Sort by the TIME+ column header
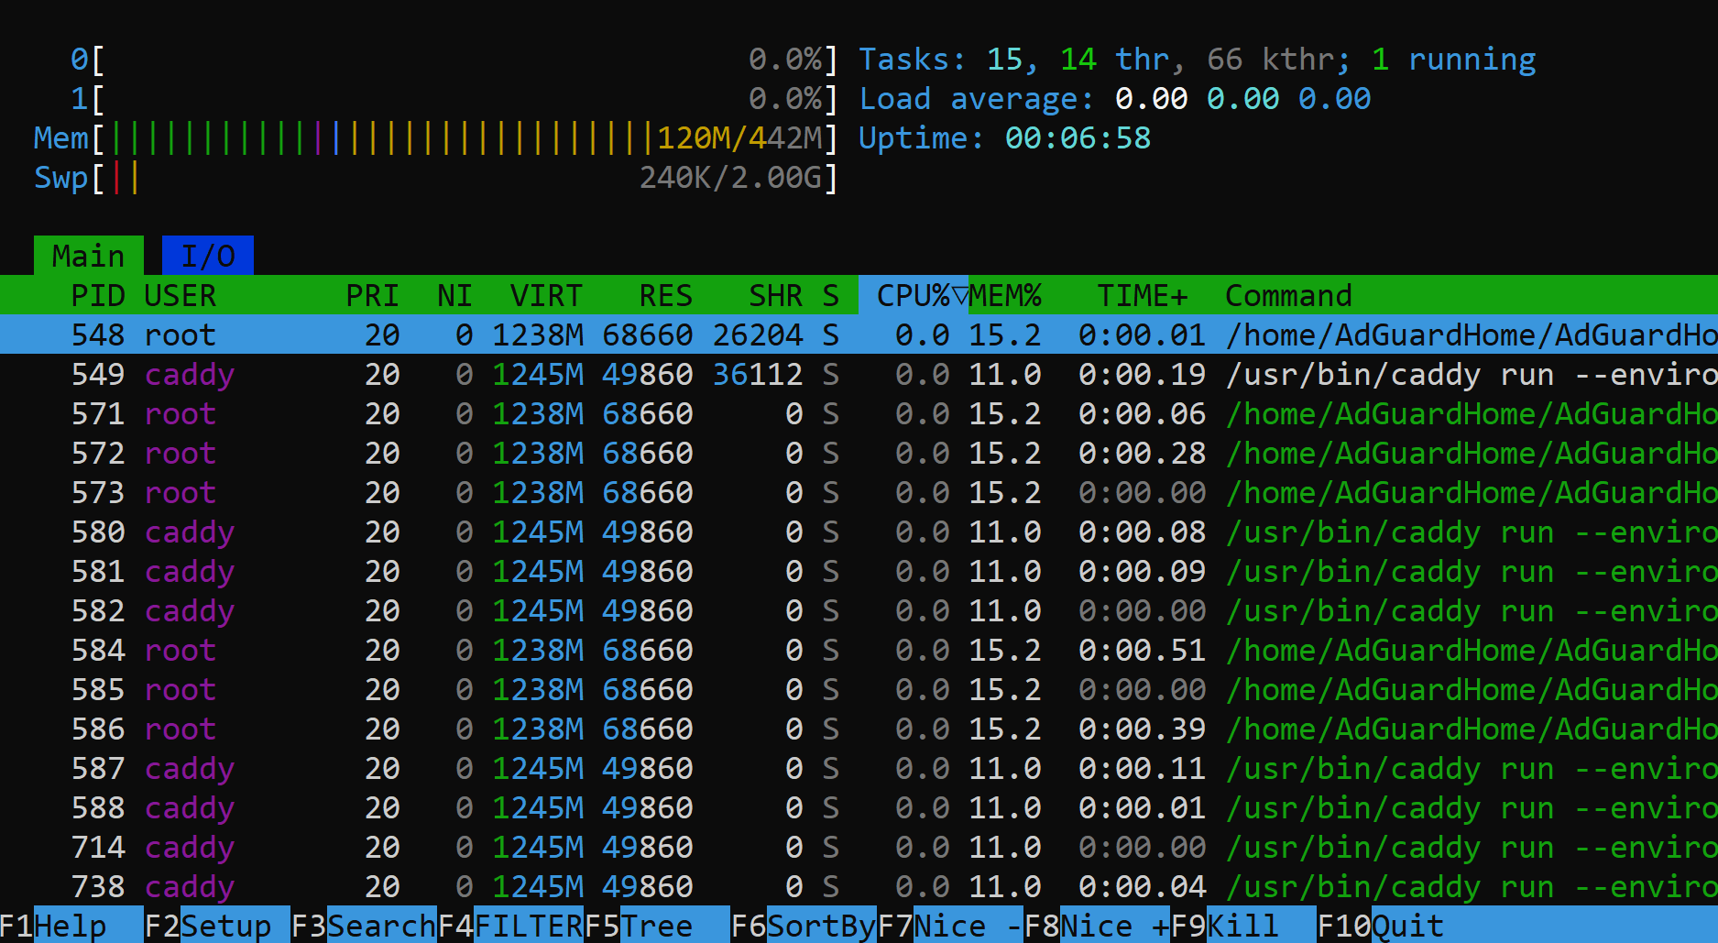The width and height of the screenshot is (1718, 943). coord(1142,295)
